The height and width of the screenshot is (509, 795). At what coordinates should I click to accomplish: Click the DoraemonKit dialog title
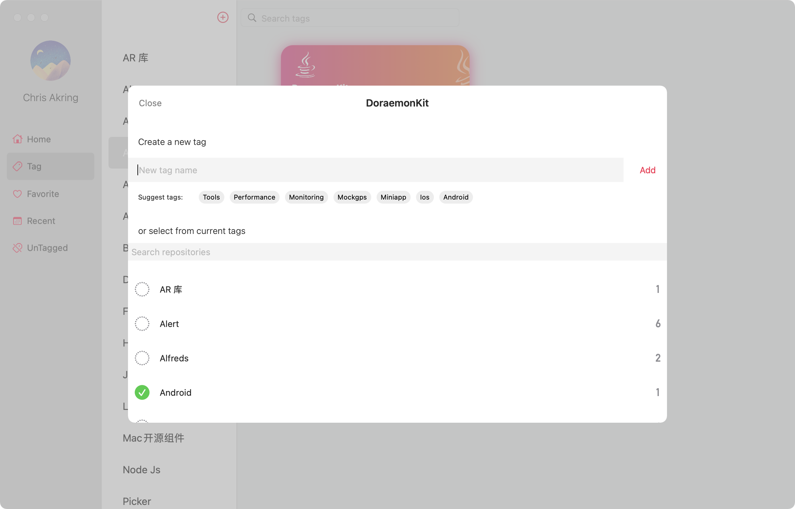[397, 103]
